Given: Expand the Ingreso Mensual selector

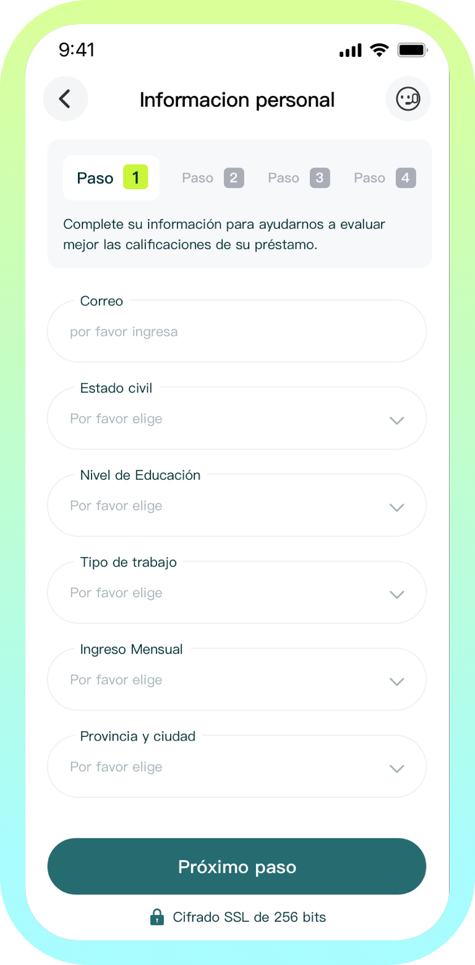Looking at the screenshot, I should tap(237, 679).
